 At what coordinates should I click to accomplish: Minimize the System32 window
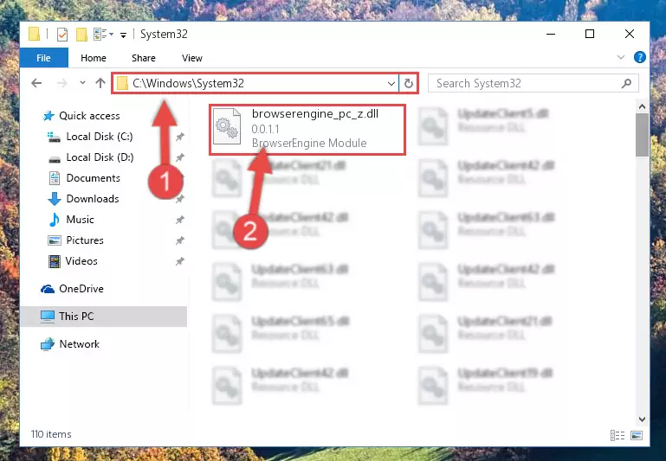tap(551, 34)
